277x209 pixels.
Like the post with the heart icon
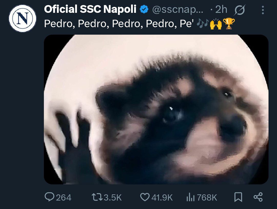pyautogui.click(x=145, y=197)
